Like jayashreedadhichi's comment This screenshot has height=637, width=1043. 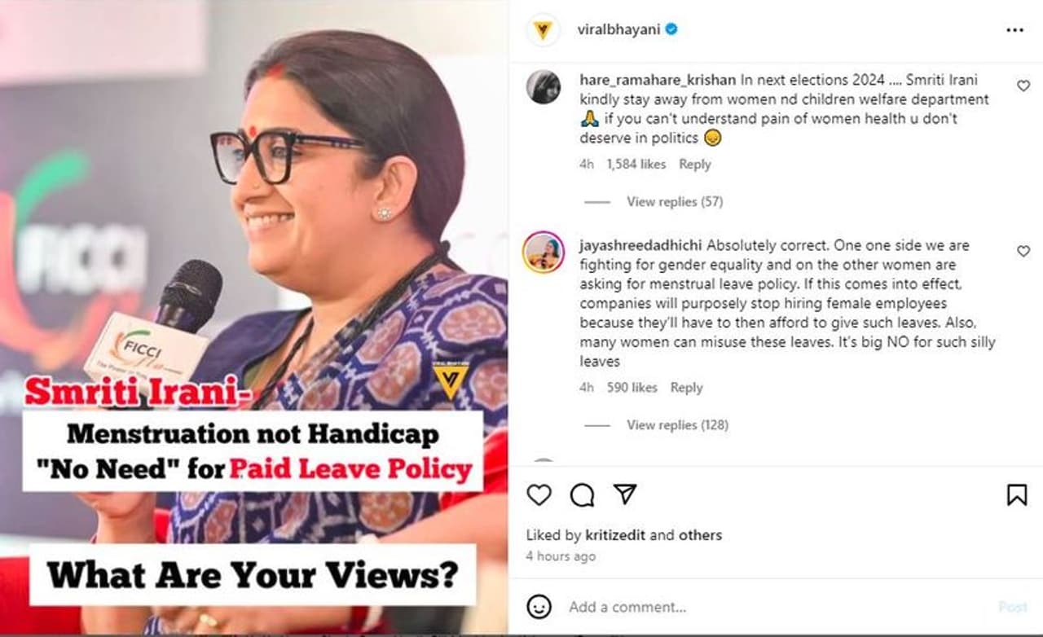tap(1023, 252)
